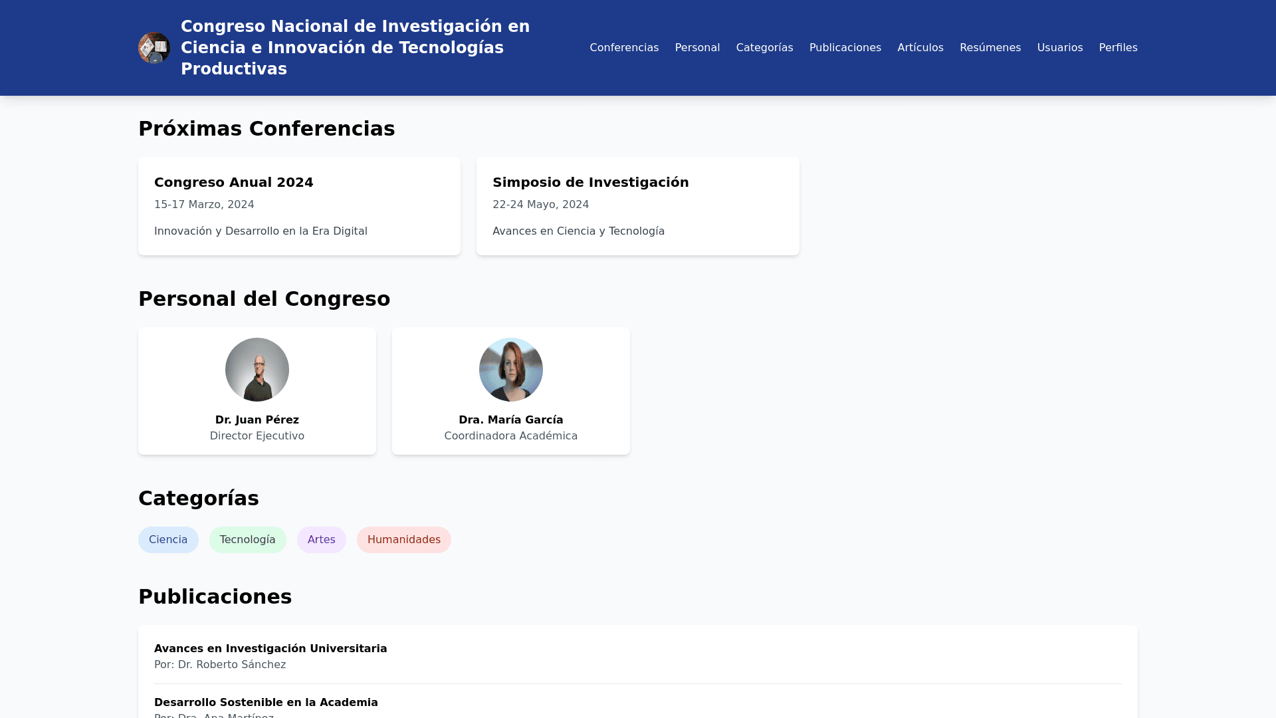Screen dimensions: 1276x718
Task: Open Desarrollo Sostenible en la Academia publication
Action: coord(266,703)
